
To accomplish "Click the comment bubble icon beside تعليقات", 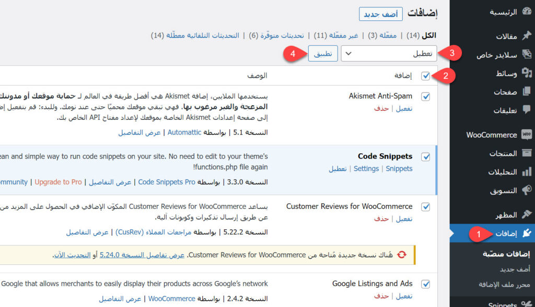I will (x=527, y=110).
